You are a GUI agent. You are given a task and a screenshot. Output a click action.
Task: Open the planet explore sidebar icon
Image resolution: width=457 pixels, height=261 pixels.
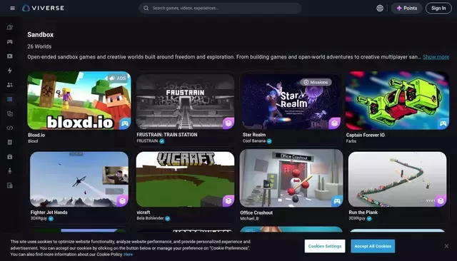pyautogui.click(x=9, y=27)
